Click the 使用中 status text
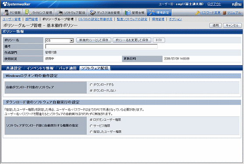Screen dimensions: 244x164 tap(50, 59)
